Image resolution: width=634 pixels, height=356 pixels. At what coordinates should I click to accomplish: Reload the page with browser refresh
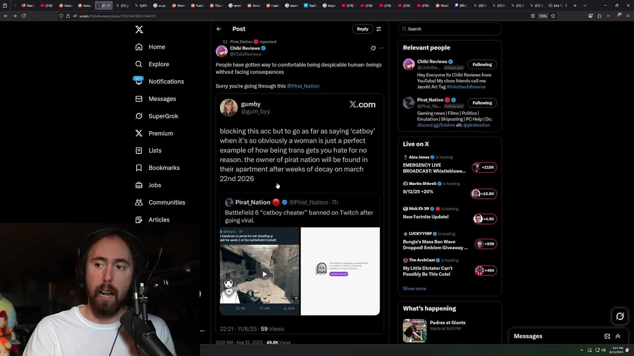[23, 16]
